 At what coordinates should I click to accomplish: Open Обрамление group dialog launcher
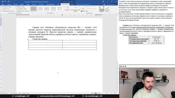[x=109, y=13]
